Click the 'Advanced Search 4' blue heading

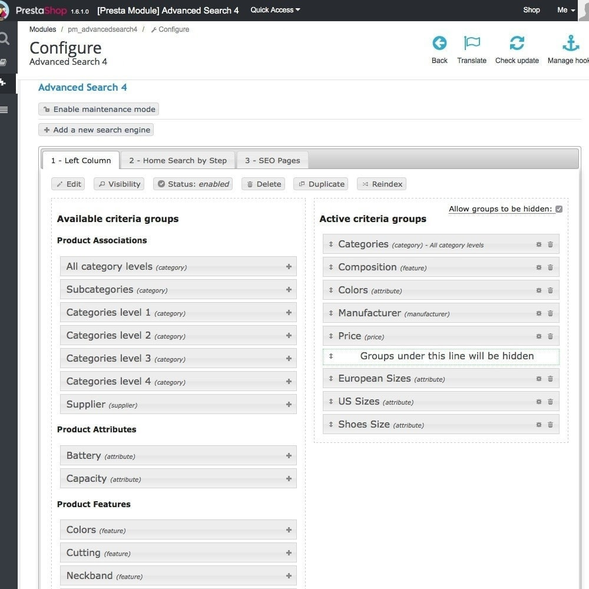(82, 87)
